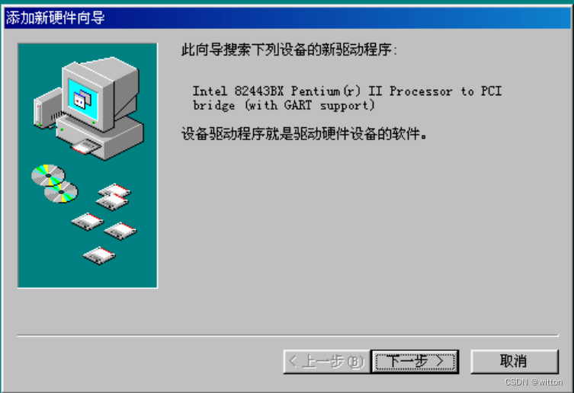Image resolution: width=574 pixels, height=393 pixels.
Task: Click the bottom-most floppy disk icon
Action: (x=99, y=255)
